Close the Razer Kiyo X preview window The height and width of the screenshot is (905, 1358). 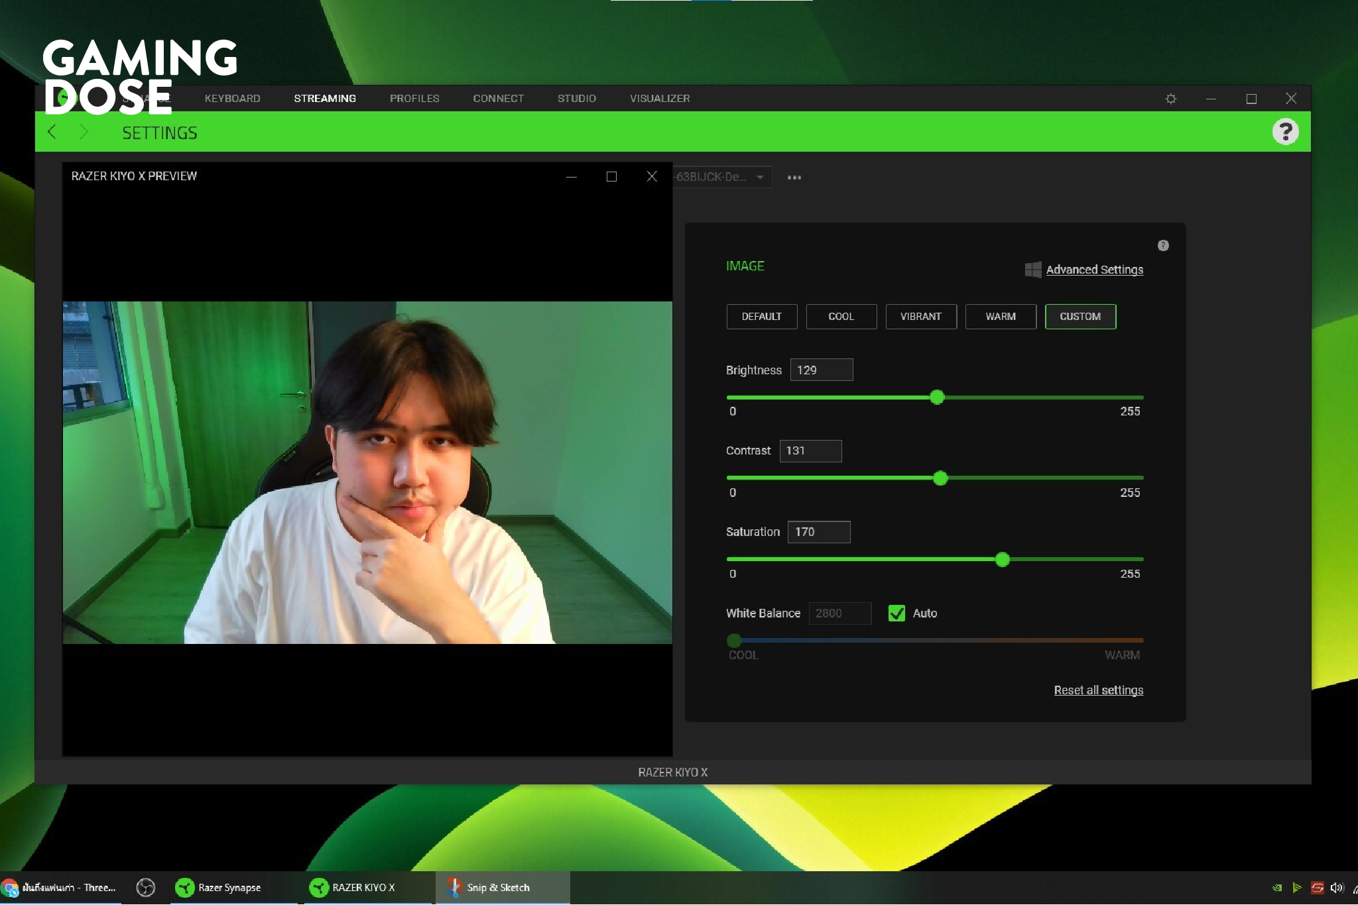click(652, 176)
